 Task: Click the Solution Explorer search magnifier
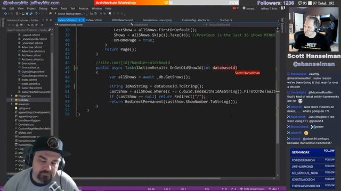pyautogui.click(x=50, y=30)
